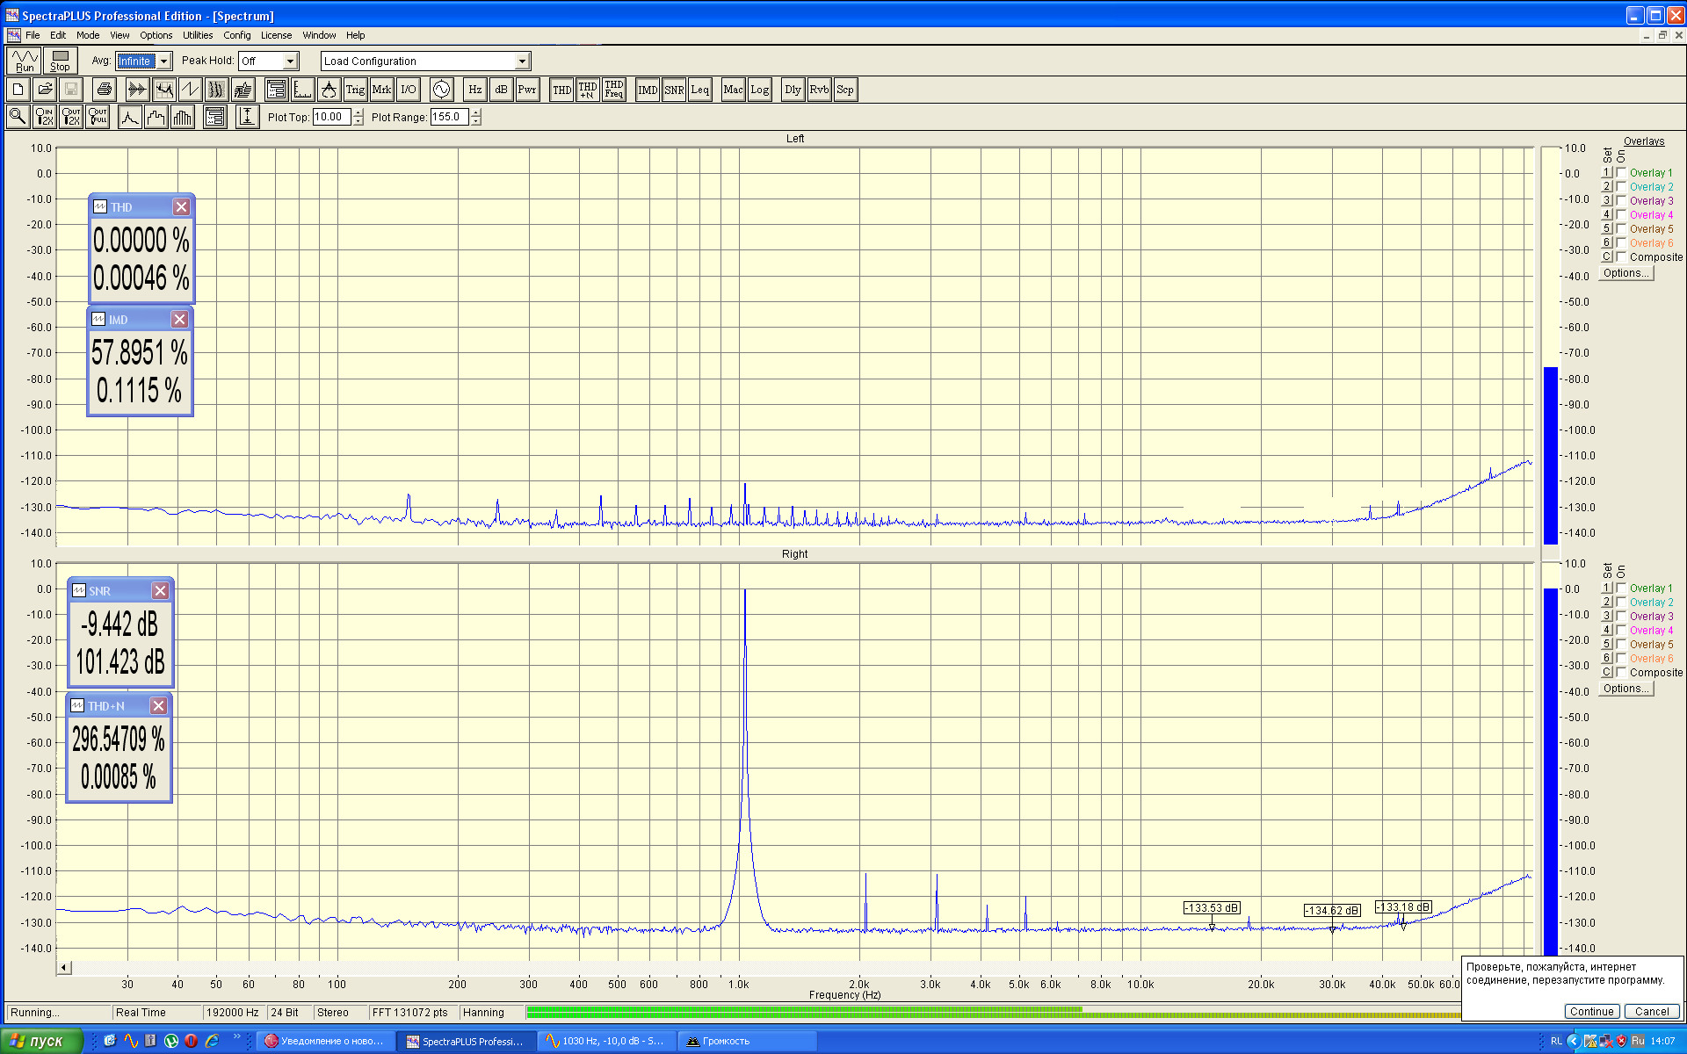Screen dimensions: 1687x1054
Task: Open the Scp scope button
Action: (x=845, y=90)
